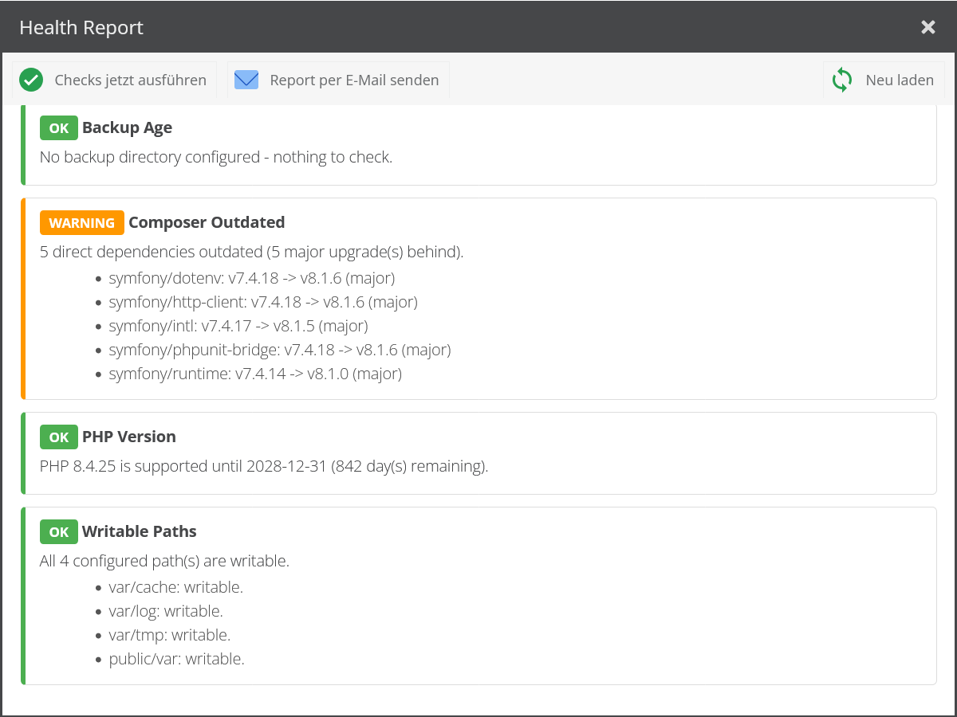Image resolution: width=957 pixels, height=717 pixels.
Task: Click '5 direct dependencies outdated' summary line
Action: pos(252,252)
